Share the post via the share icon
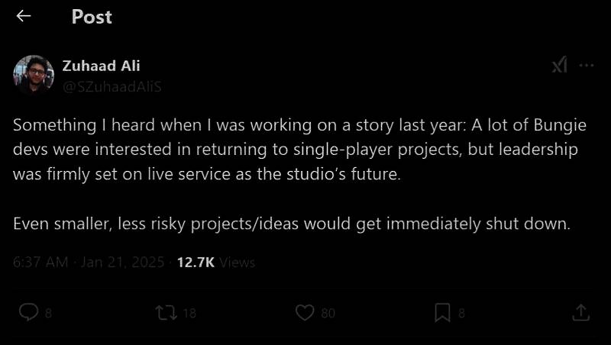The image size is (611, 345). tap(580, 312)
